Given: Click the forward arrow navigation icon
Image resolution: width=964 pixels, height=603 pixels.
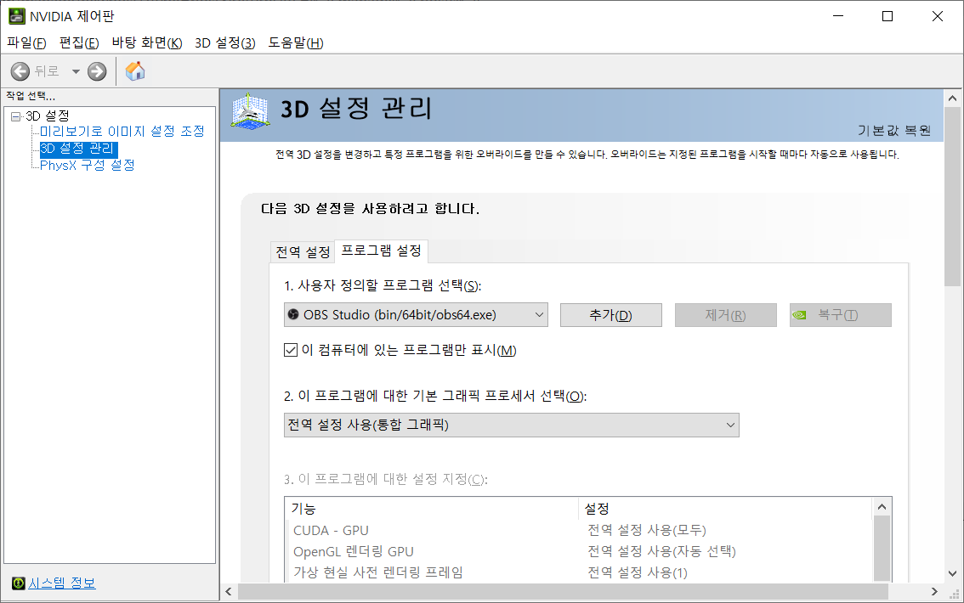Looking at the screenshot, I should [x=97, y=72].
